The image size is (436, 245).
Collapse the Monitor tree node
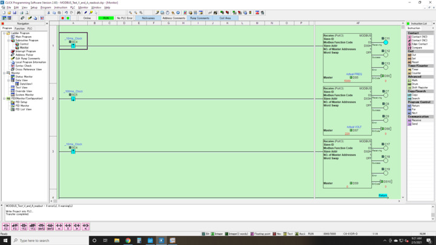[4, 73]
